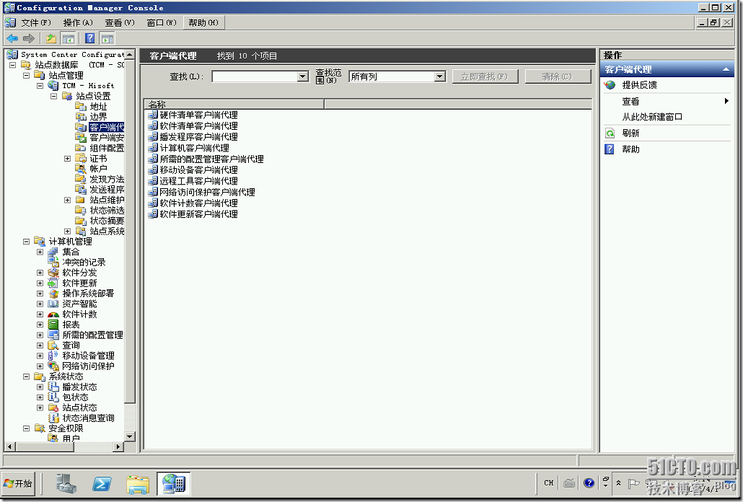Click the 查找 search text field
The width and height of the screenshot is (743, 502).
tap(255, 76)
